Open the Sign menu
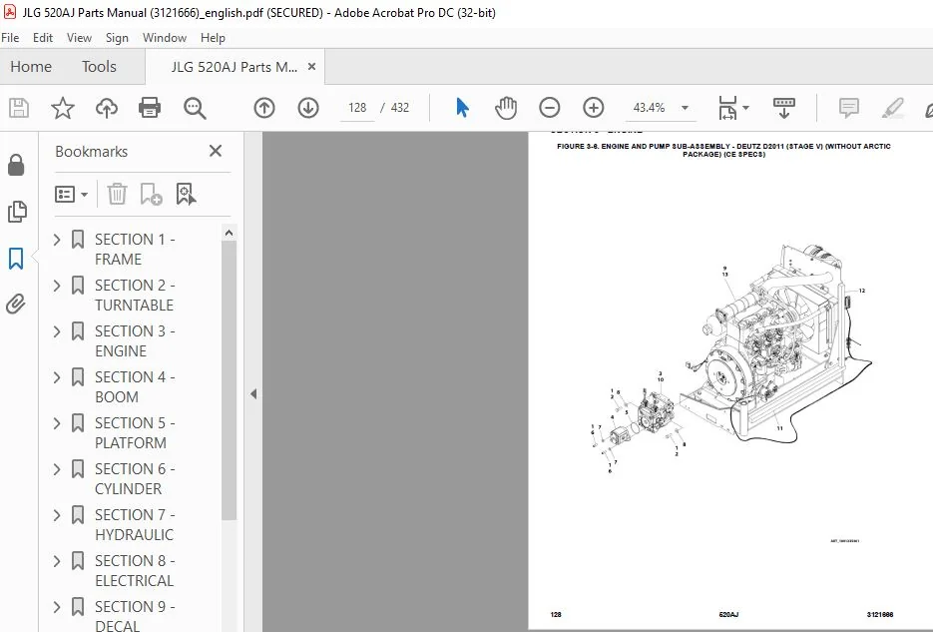Image resolution: width=933 pixels, height=632 pixels. pyautogui.click(x=117, y=38)
